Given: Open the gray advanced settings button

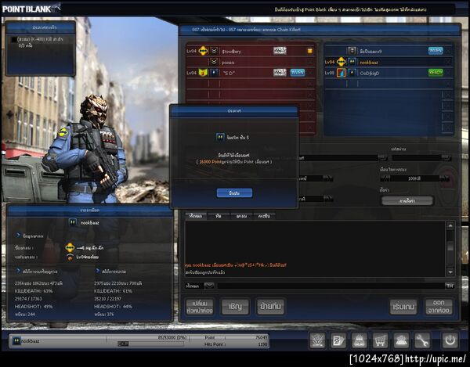Looking at the screenshot, I should (407, 200).
